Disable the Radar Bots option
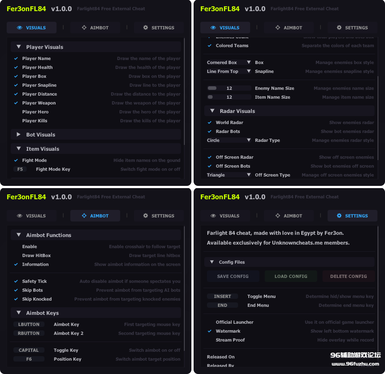385x374 pixels. 210,131
